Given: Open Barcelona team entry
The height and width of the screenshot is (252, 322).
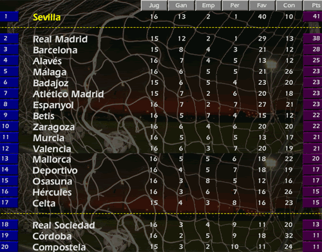Looking at the screenshot, I should tap(55, 50).
